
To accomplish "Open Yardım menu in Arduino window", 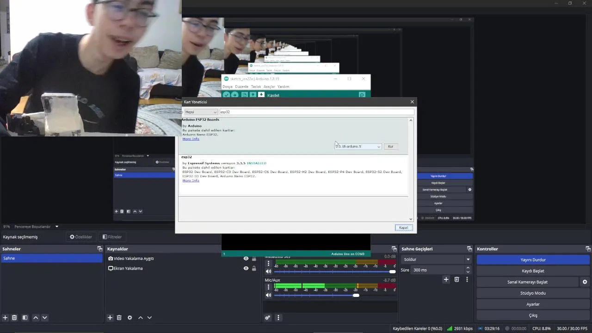I will tap(283, 86).
